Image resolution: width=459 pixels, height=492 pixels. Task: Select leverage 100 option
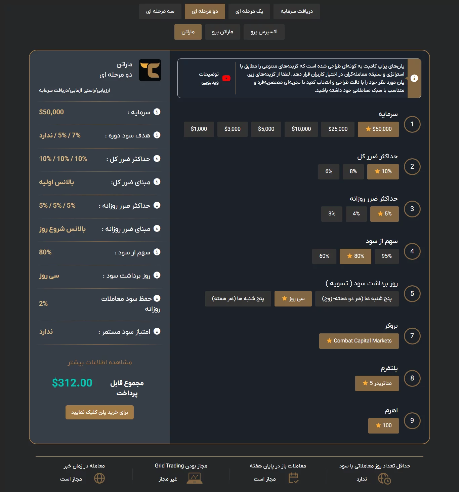pos(383,425)
